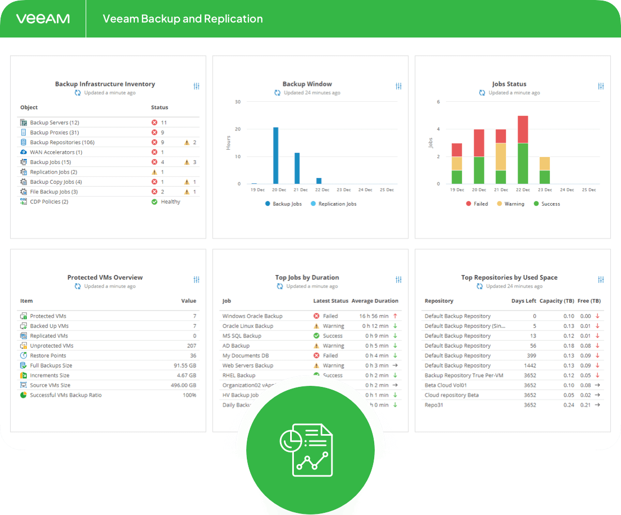Click Failed icon for Windows Oracle Backup

[316, 316]
